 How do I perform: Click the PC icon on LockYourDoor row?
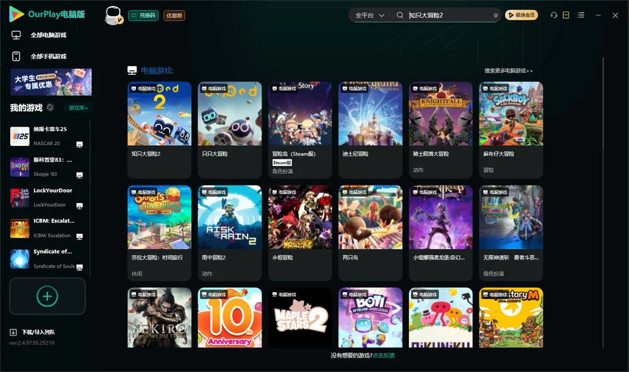tap(79, 205)
